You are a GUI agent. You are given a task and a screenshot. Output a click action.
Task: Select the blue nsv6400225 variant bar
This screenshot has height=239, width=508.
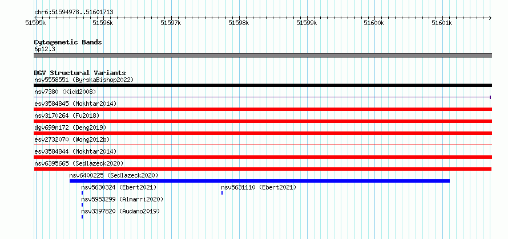(260, 181)
